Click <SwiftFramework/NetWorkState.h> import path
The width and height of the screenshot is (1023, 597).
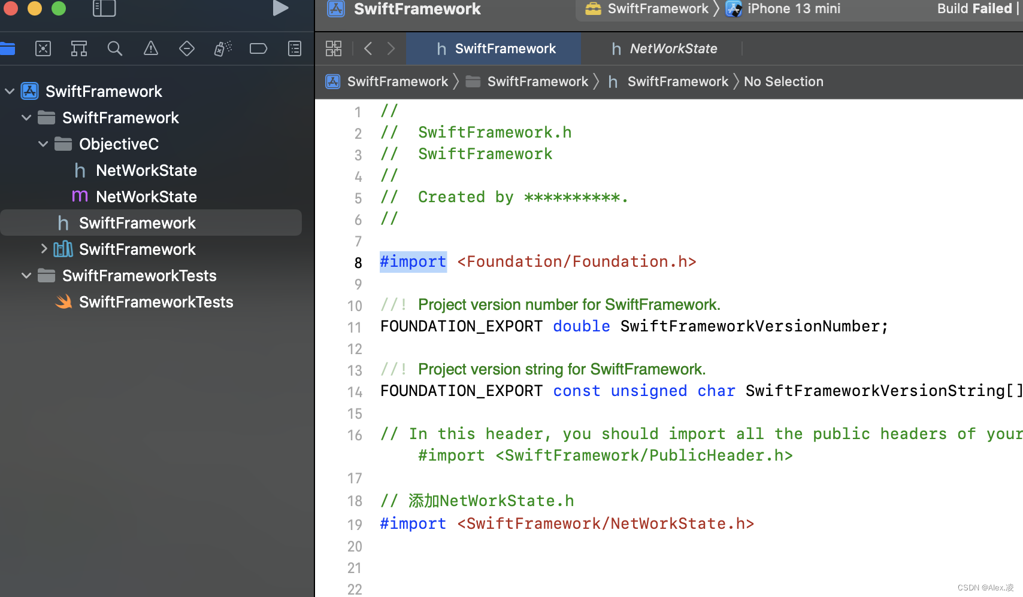pyautogui.click(x=606, y=524)
